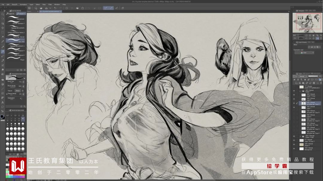Image resolution: width=323 pixels, height=181 pixels.
Task: Open the Window menu
Action: pos(57,4)
